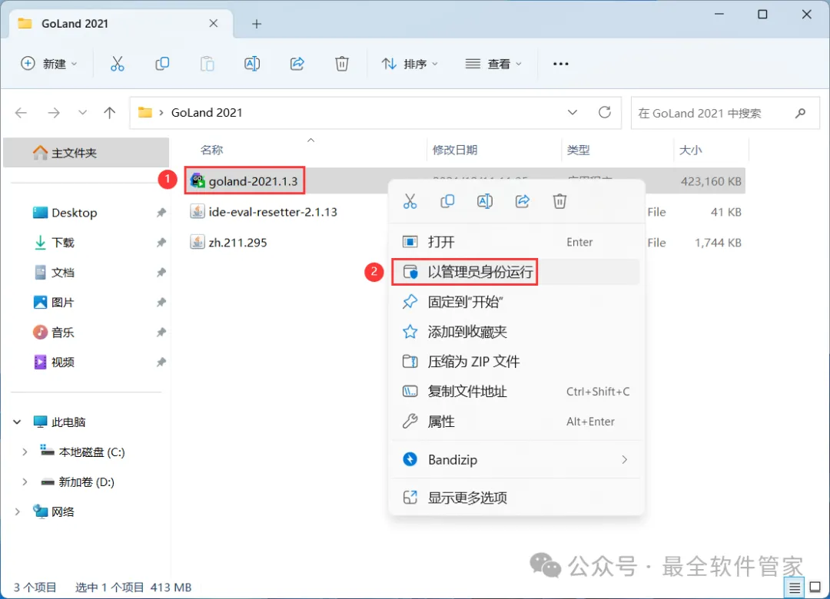Switch to details view in status bar
The height and width of the screenshot is (599, 830).
794,587
